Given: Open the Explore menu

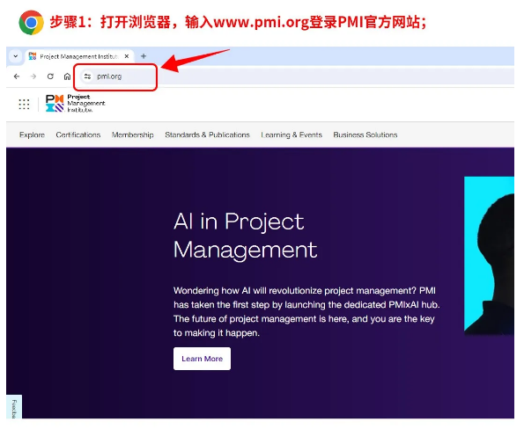Looking at the screenshot, I should click(x=32, y=135).
